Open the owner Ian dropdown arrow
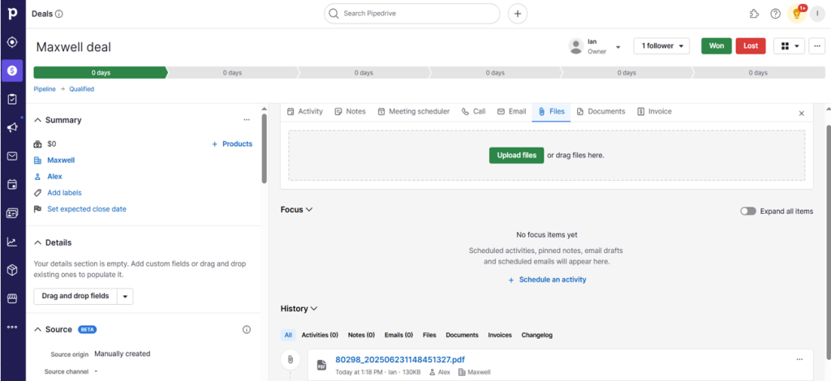The image size is (831, 381). click(618, 46)
